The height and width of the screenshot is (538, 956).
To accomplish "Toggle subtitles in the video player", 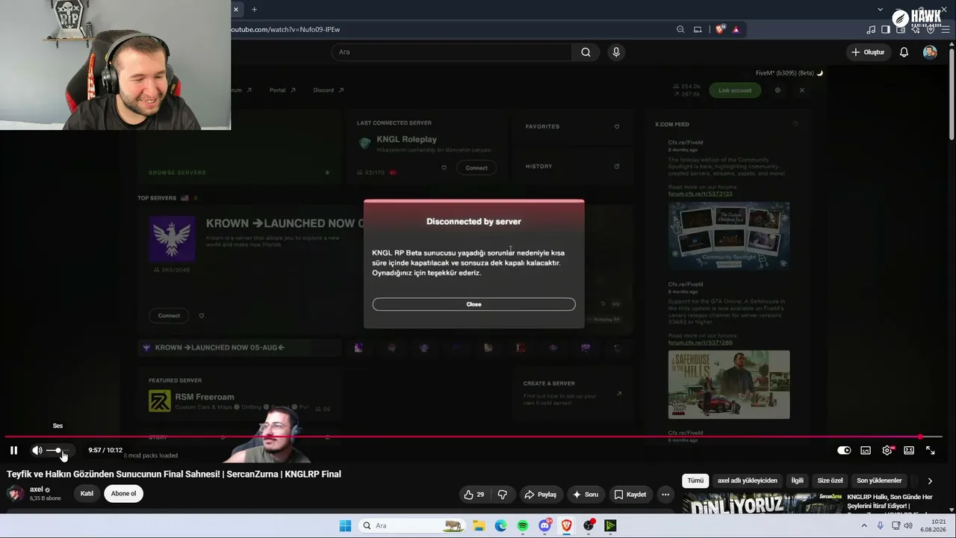I will [866, 451].
